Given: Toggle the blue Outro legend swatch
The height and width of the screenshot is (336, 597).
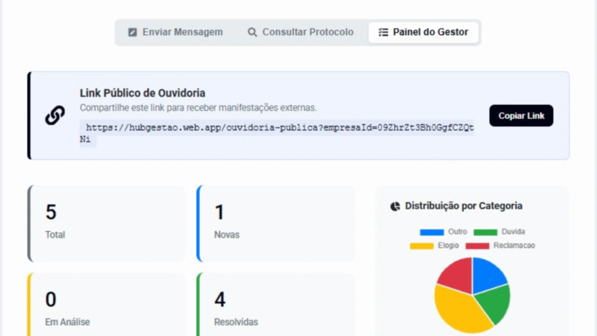Looking at the screenshot, I should [431, 232].
